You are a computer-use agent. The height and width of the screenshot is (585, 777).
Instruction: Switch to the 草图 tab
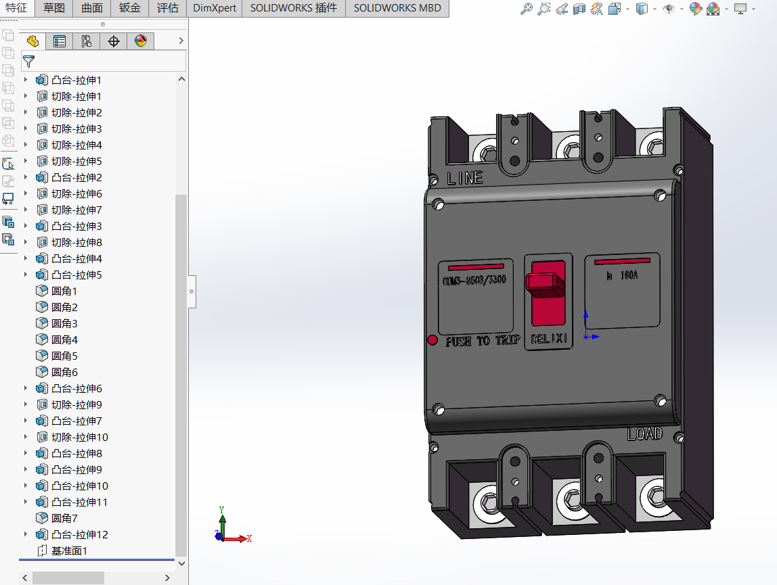54,8
